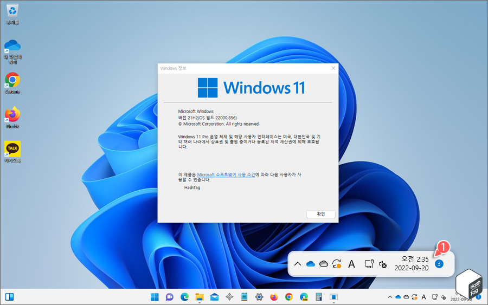This screenshot has width=488, height=305.
Task: Launch Chrome from the taskbar
Action: tap(289, 297)
